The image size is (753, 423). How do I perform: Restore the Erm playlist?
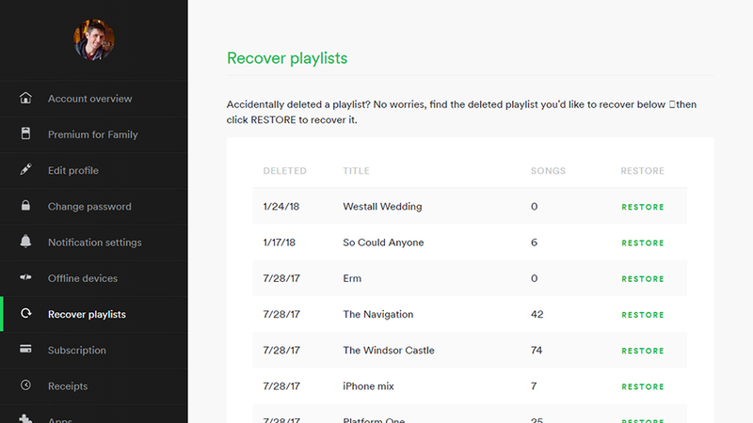[x=643, y=279]
